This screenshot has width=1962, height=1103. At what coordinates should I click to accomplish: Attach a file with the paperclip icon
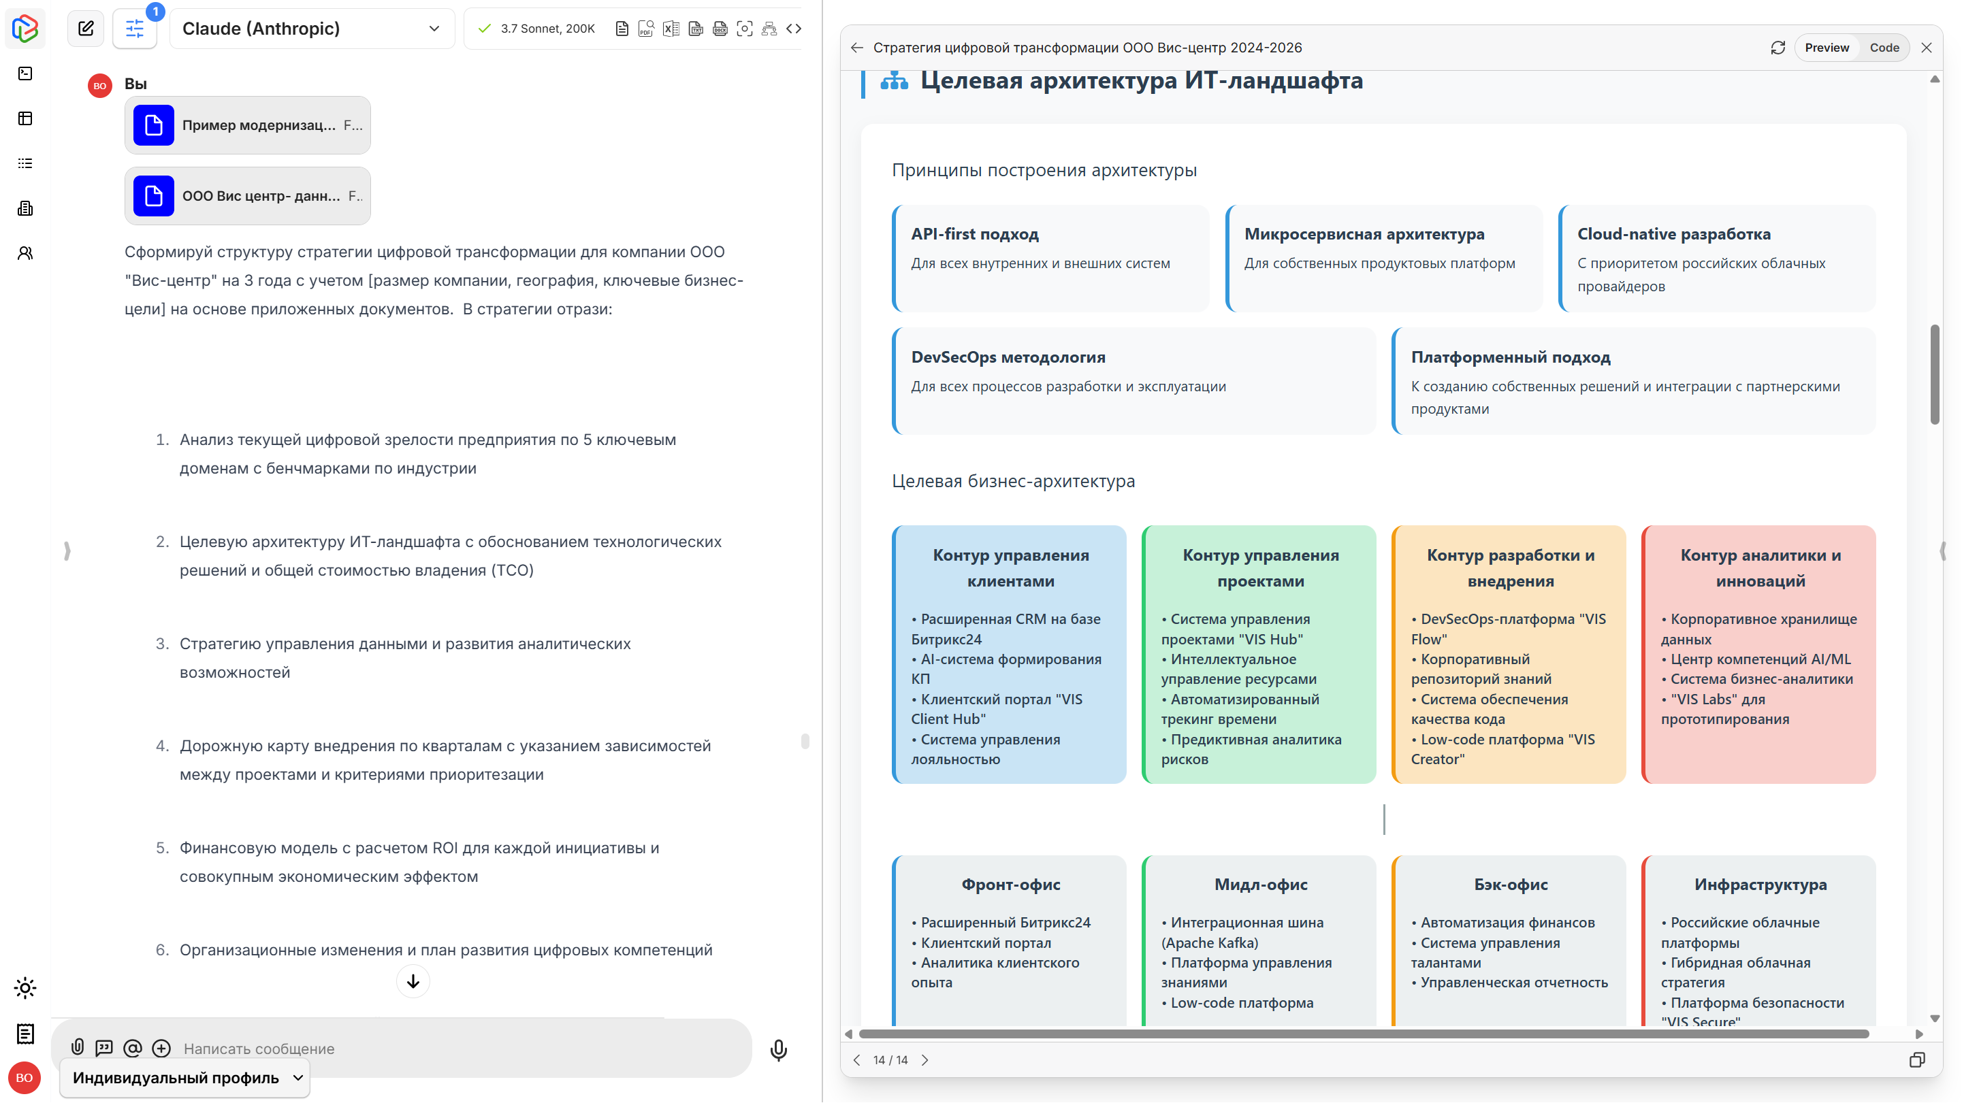pyautogui.click(x=78, y=1047)
